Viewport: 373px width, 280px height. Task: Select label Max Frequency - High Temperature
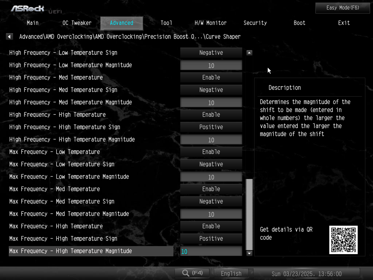tap(56, 226)
